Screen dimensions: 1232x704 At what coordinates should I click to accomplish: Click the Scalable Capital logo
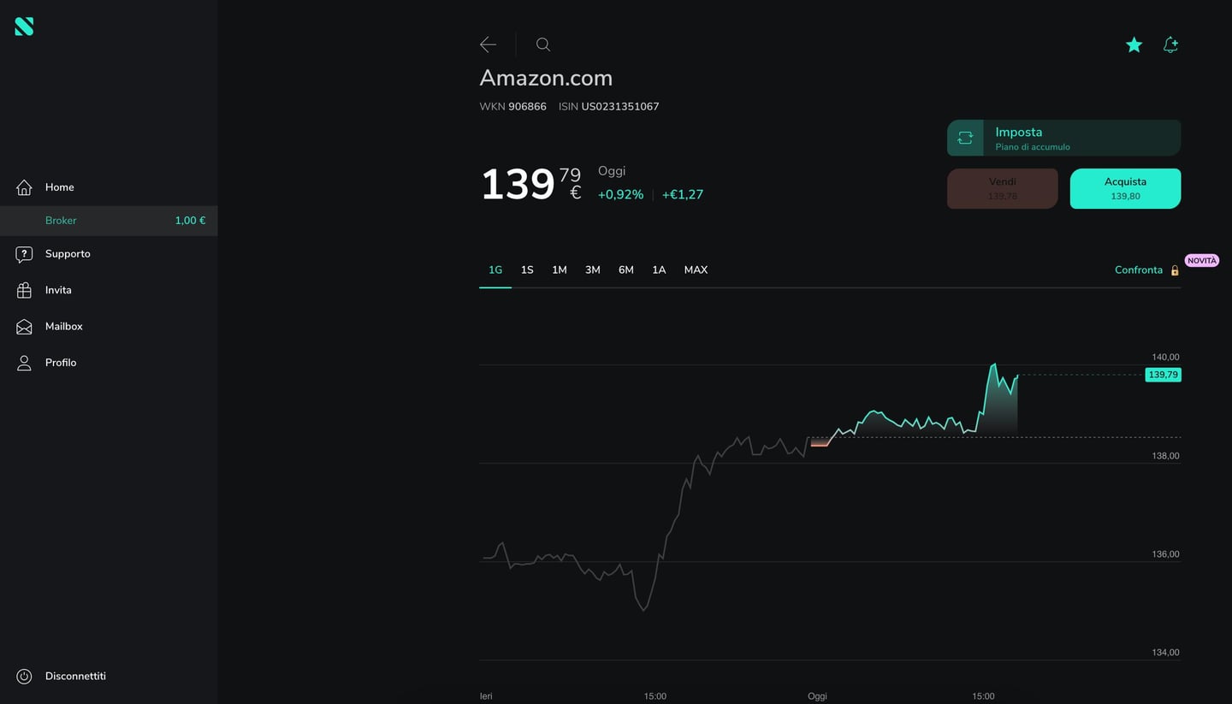pyautogui.click(x=24, y=26)
